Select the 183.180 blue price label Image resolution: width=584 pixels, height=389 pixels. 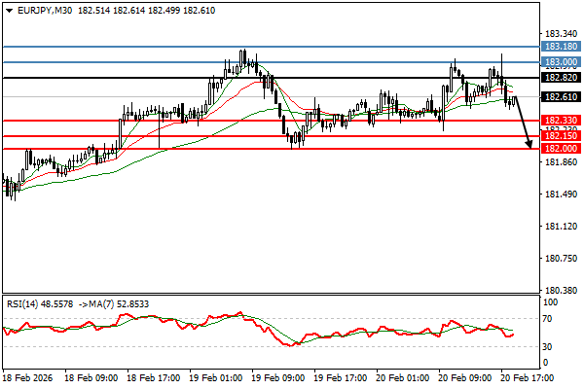pyautogui.click(x=560, y=46)
